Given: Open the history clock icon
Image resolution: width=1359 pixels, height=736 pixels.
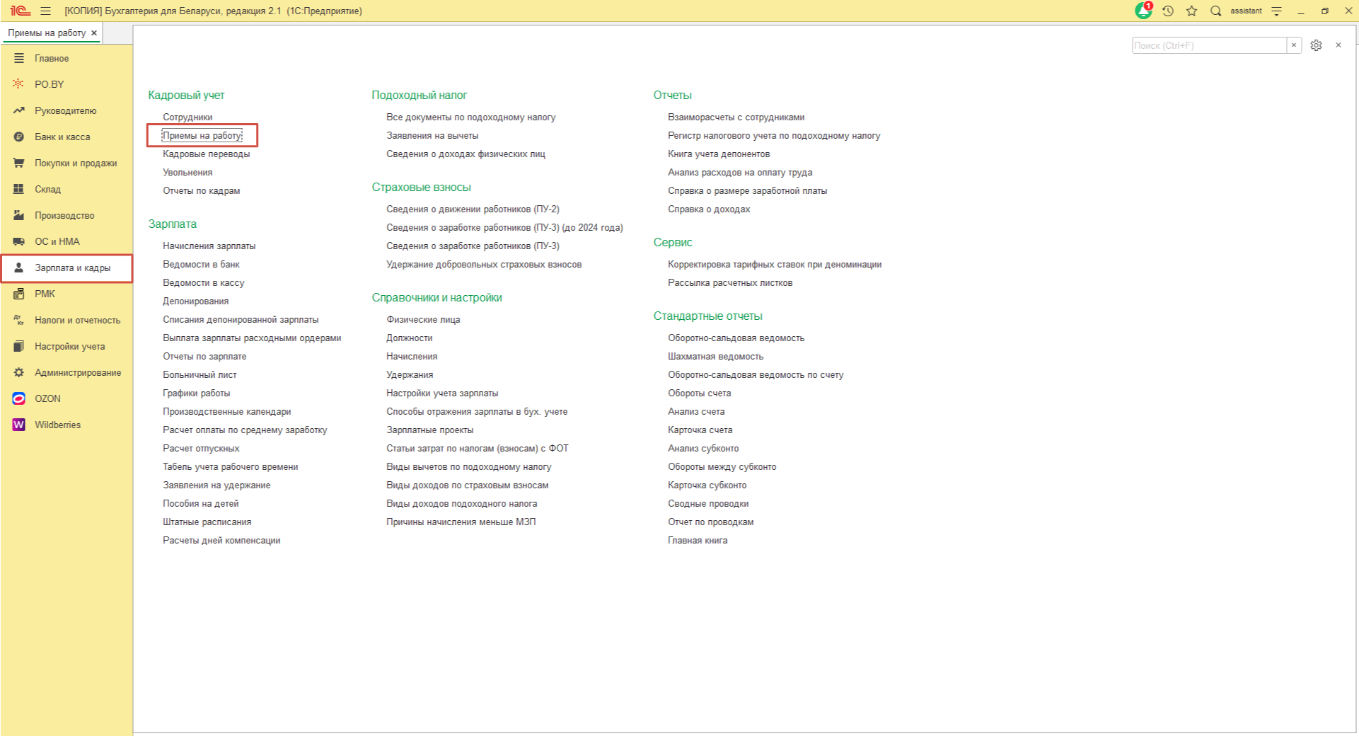Looking at the screenshot, I should point(1168,11).
